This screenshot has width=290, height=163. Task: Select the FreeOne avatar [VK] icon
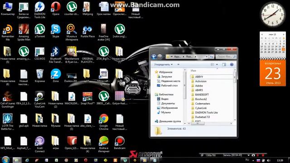(x=104, y=33)
